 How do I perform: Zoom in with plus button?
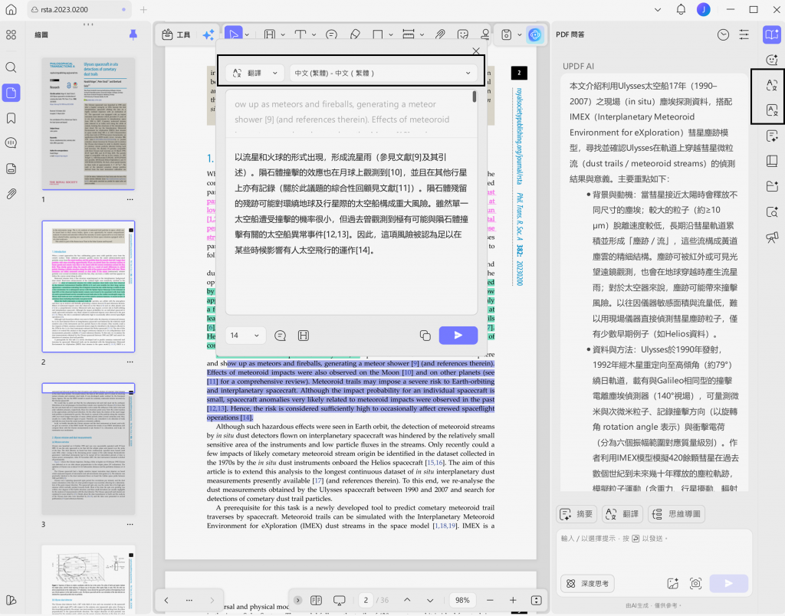pyautogui.click(x=513, y=600)
